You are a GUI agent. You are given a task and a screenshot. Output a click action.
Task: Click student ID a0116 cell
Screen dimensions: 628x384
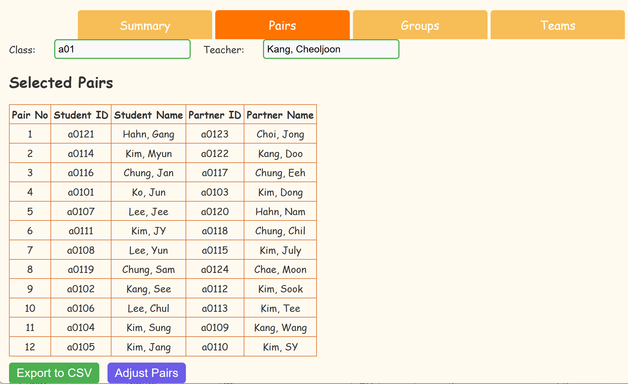click(81, 173)
